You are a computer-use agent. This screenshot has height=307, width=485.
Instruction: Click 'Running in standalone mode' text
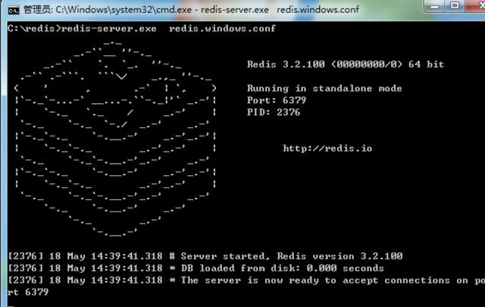pyautogui.click(x=324, y=89)
